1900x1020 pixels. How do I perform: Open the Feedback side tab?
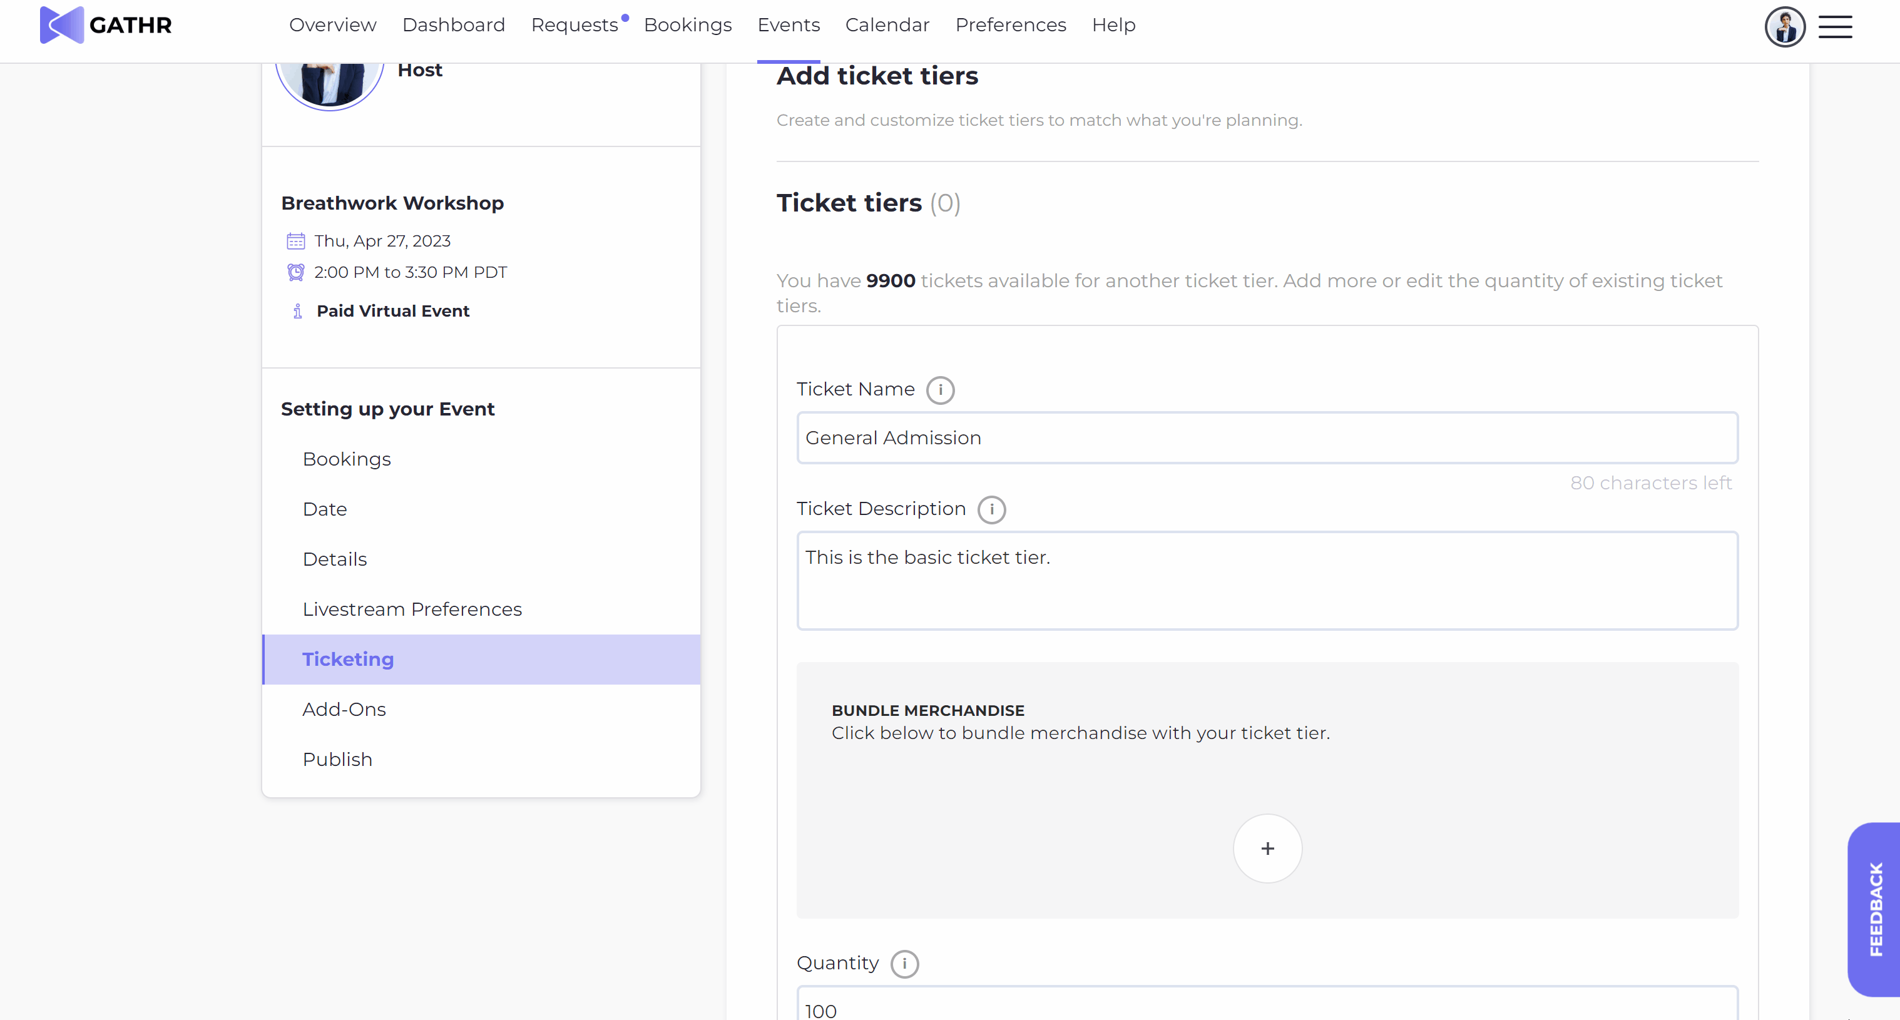(x=1874, y=909)
